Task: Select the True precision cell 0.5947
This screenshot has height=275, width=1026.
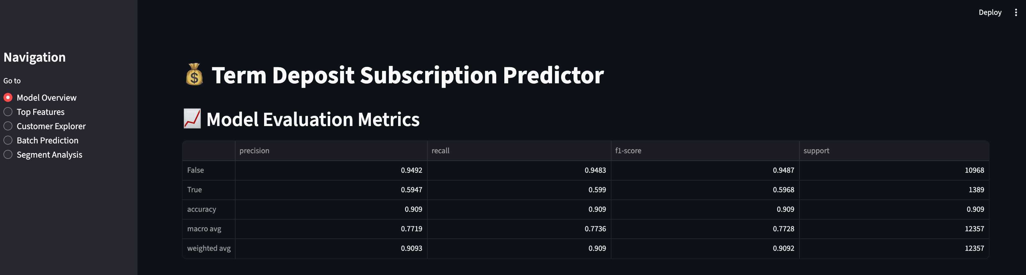Action: pyautogui.click(x=331, y=190)
